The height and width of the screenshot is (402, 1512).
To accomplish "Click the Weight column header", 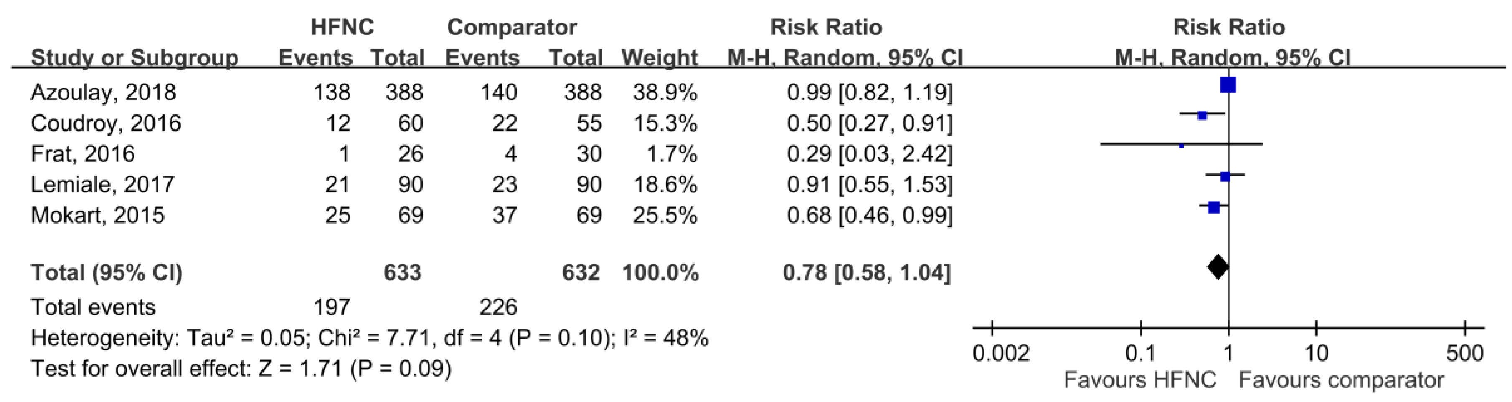I will pyautogui.click(x=660, y=59).
